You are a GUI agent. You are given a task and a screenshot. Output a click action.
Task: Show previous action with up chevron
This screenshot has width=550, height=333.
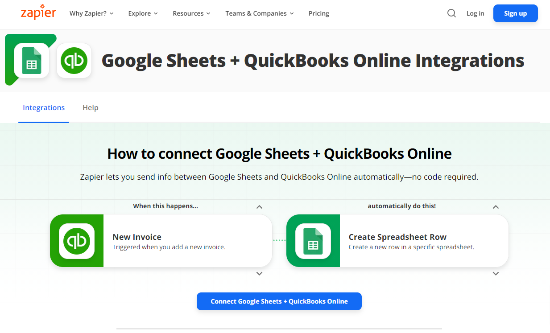point(496,207)
